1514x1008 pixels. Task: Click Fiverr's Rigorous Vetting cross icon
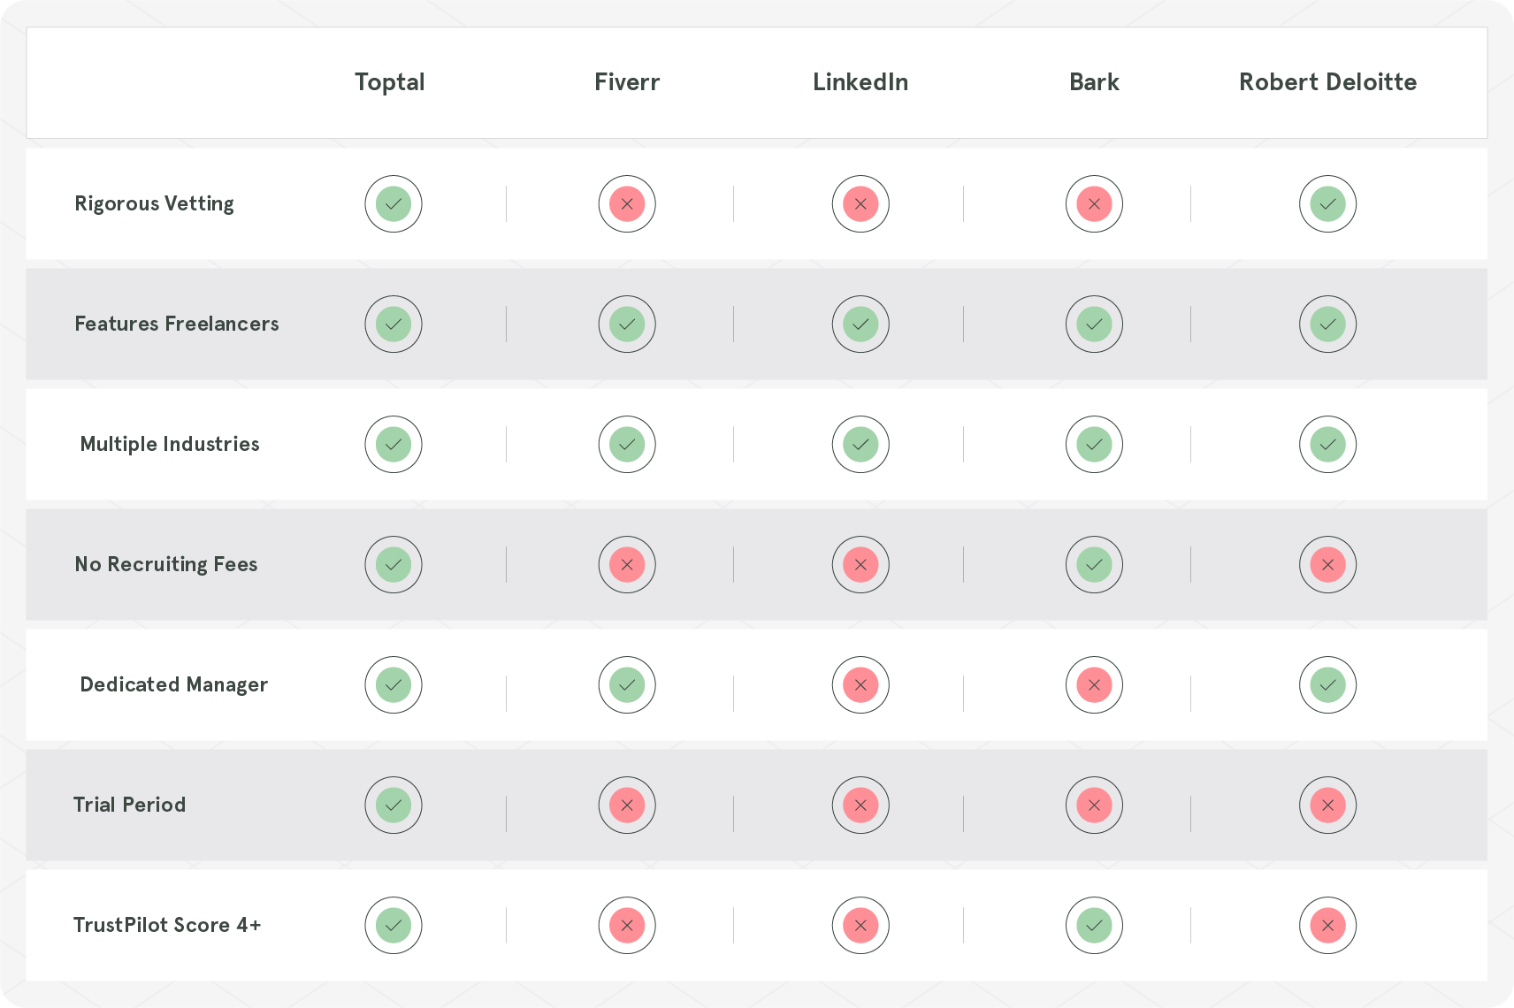coord(627,204)
